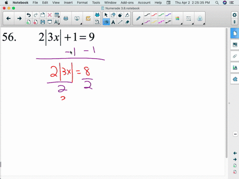The image size is (239, 179).
Task: Open the Add-ons menu
Action: pos(127,2)
